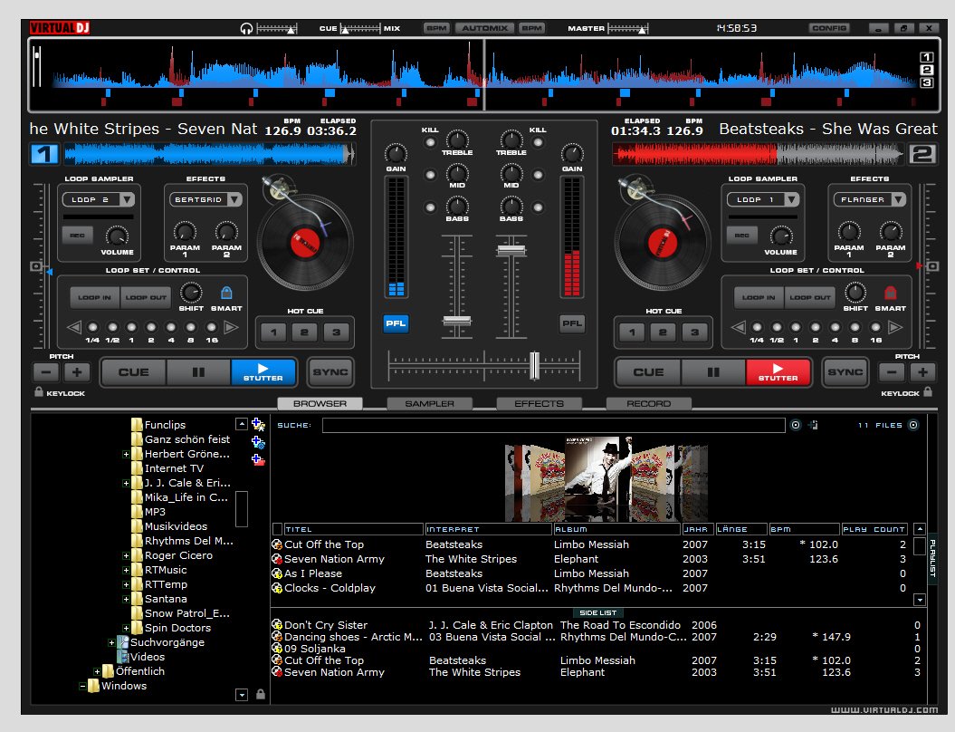Open the Flanger effects dropdown

(x=898, y=199)
